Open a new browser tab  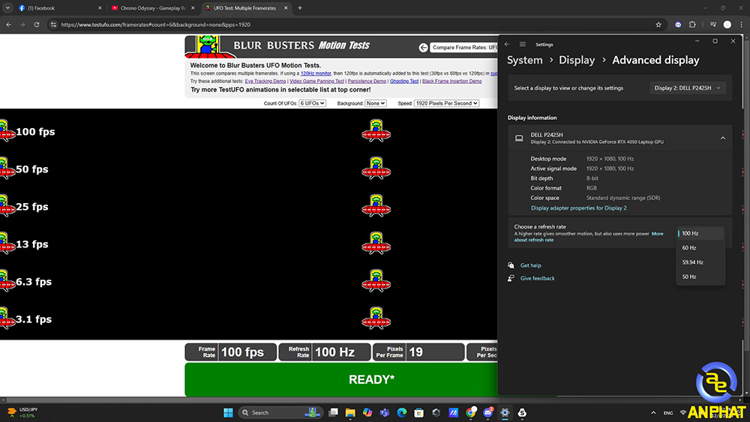pyautogui.click(x=300, y=7)
